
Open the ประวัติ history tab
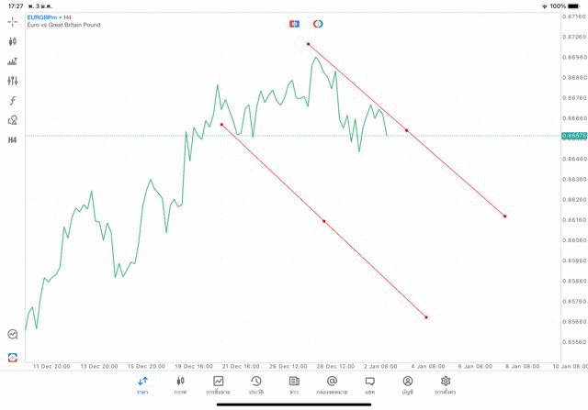(x=255, y=385)
